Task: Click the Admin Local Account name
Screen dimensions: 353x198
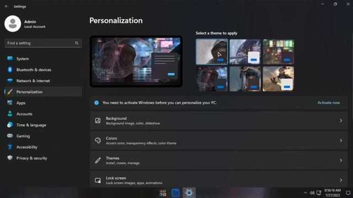Action: click(x=35, y=24)
